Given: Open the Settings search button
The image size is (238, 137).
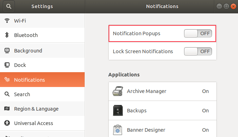Looking at the screenshot, I should click(9, 6).
